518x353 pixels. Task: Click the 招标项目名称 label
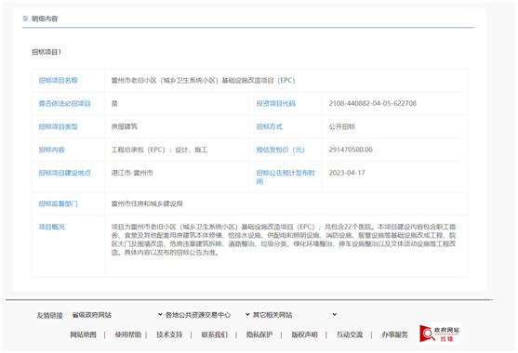[x=59, y=80]
